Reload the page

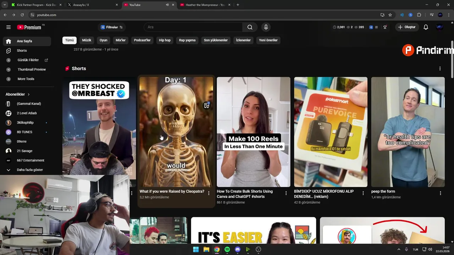(x=22, y=15)
